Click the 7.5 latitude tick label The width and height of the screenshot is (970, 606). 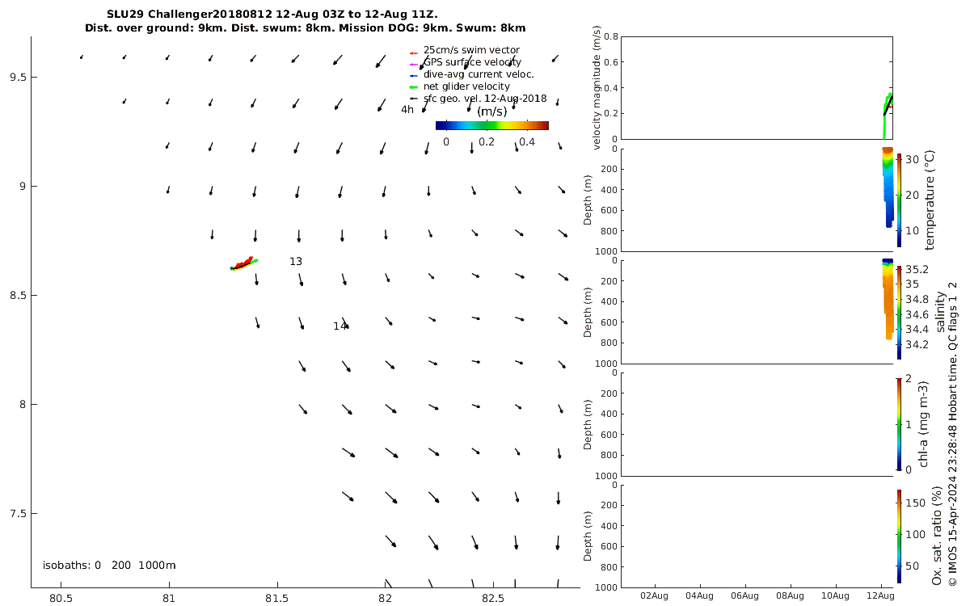[18, 514]
